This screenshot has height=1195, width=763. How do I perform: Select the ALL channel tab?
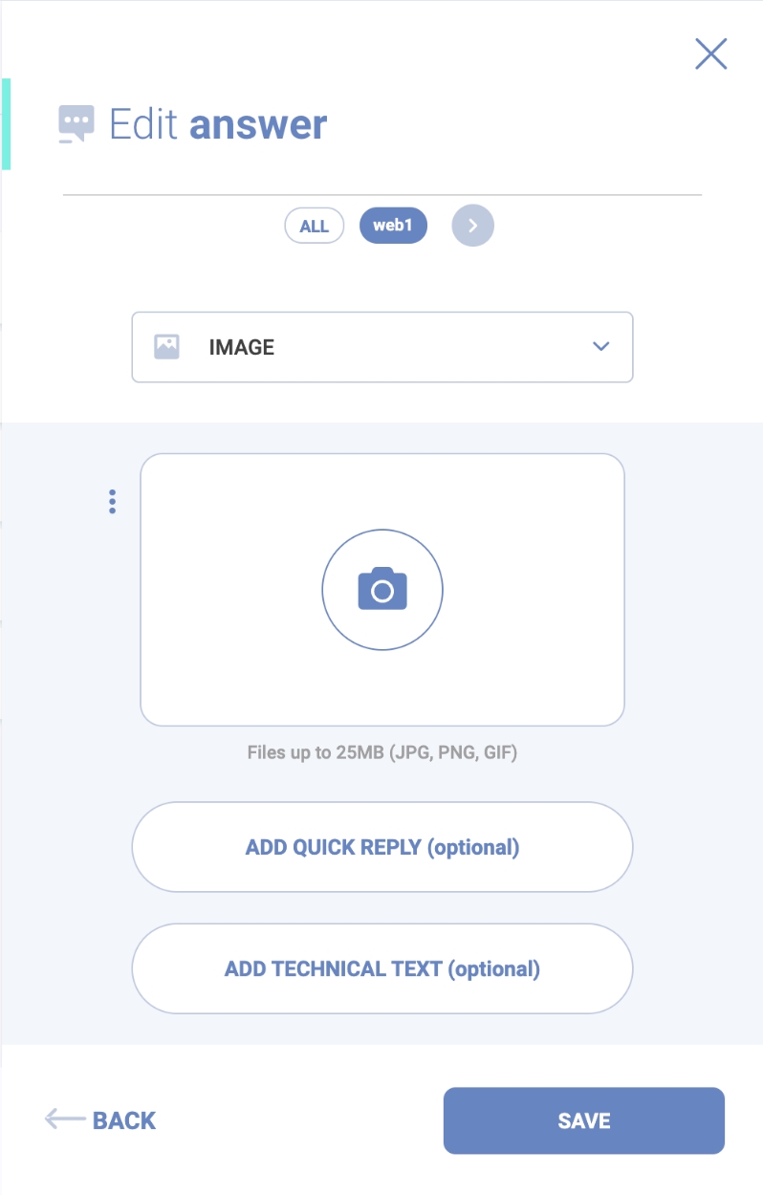pos(314,227)
